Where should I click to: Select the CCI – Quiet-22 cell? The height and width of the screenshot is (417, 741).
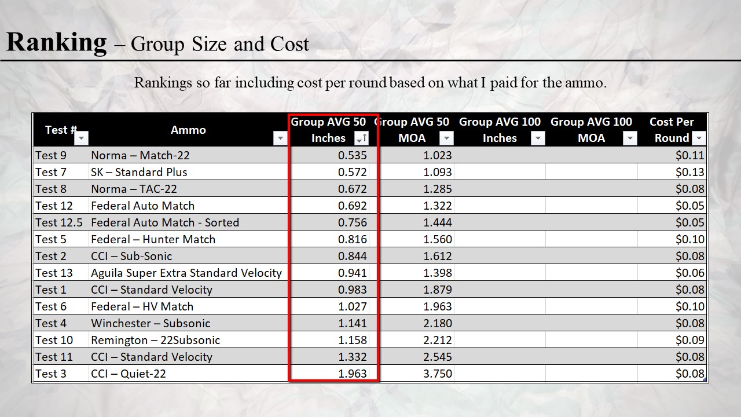pyautogui.click(x=188, y=374)
